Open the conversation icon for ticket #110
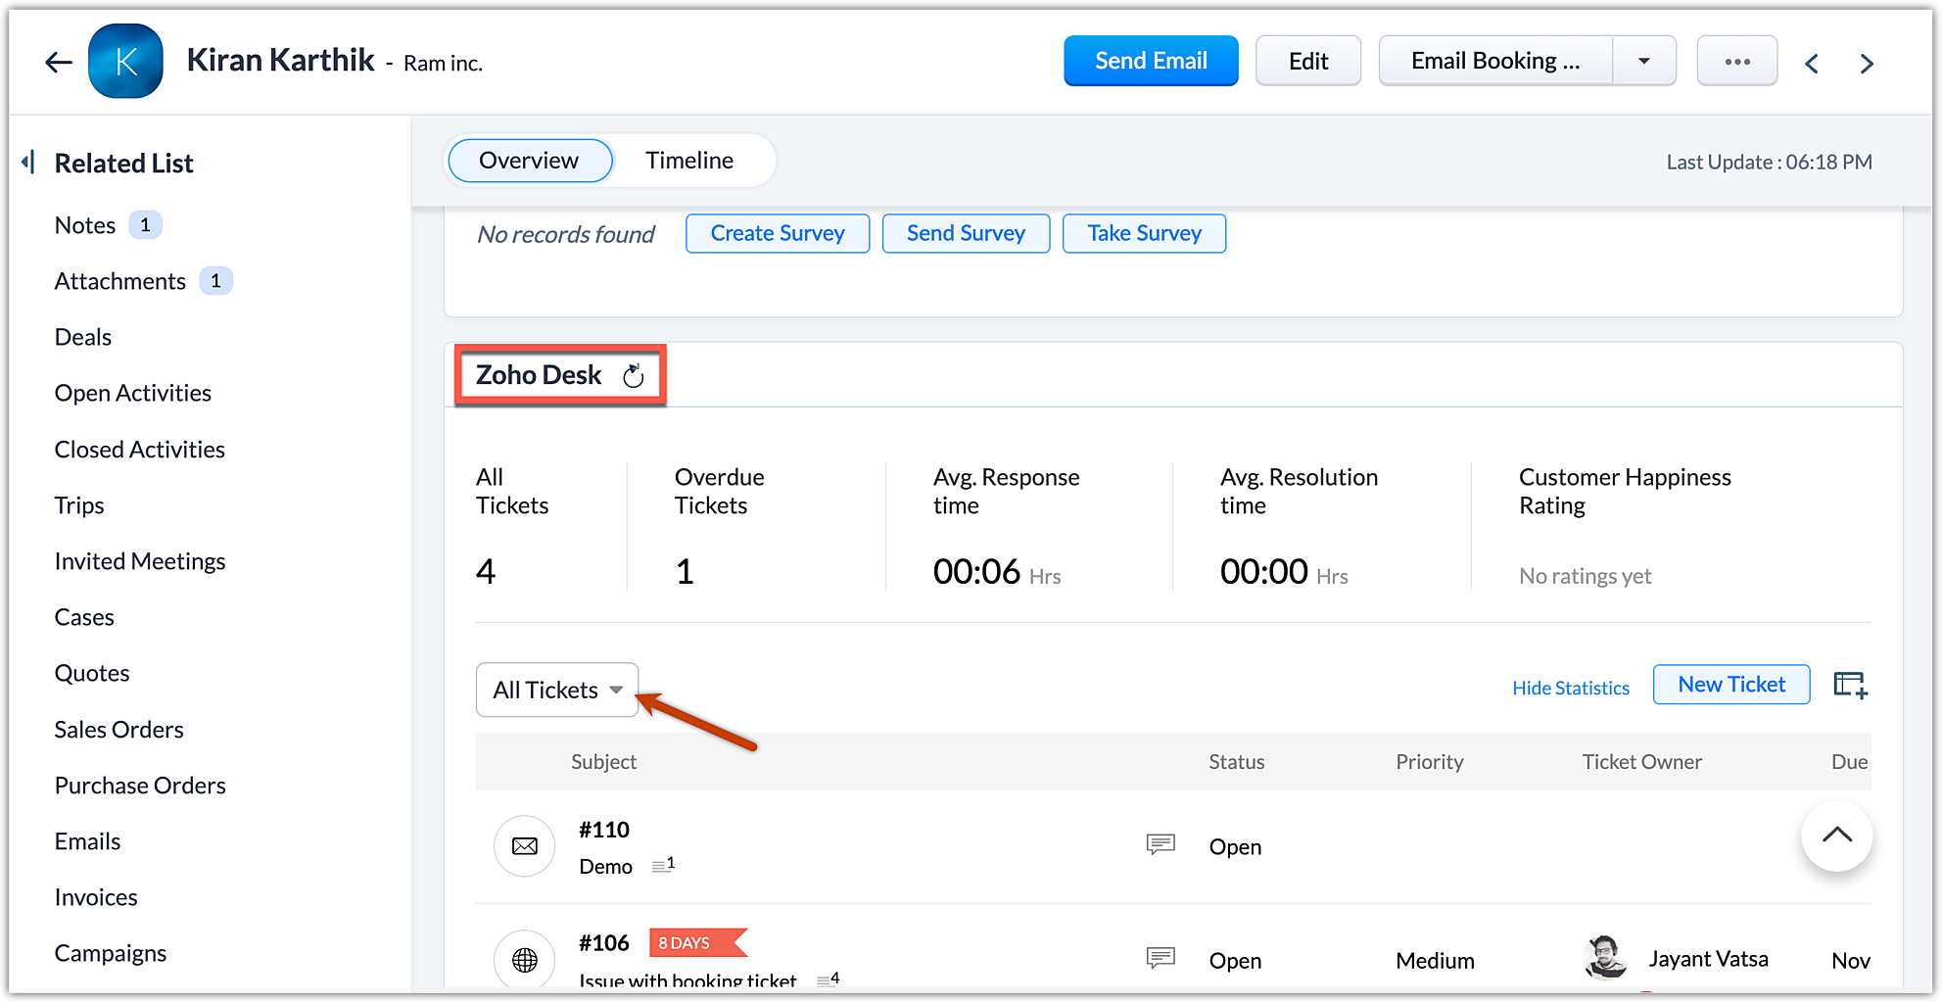 (1160, 843)
